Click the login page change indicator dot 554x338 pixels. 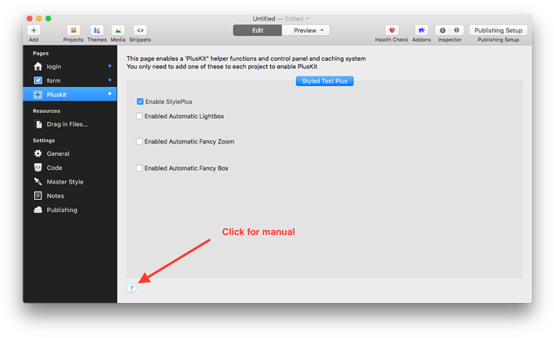click(x=110, y=66)
